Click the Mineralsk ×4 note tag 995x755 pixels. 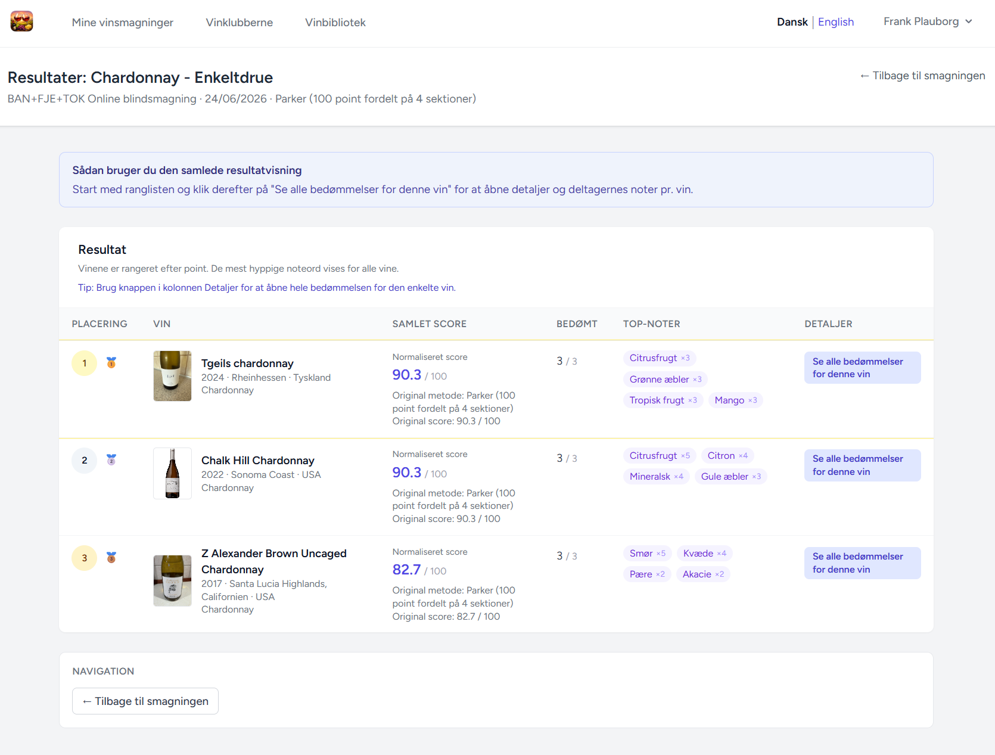click(657, 477)
